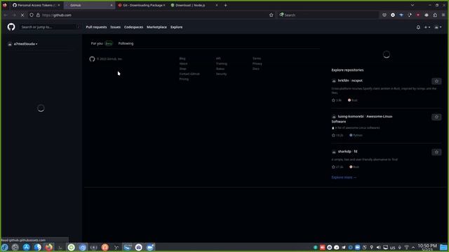Viewport: 449px width, 252px height.
Task: Open the Terms footer link
Action: 257,59
